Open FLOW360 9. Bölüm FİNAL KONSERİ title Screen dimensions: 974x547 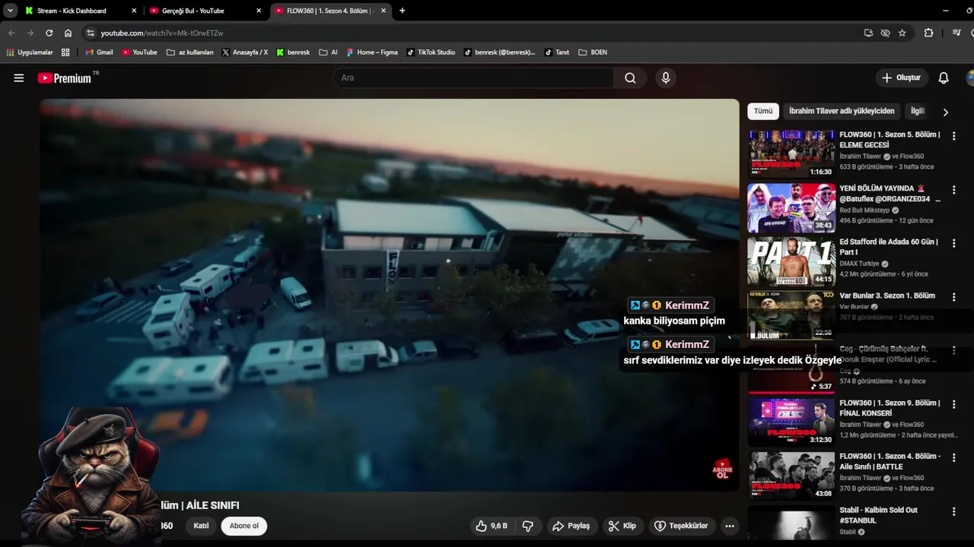click(890, 408)
